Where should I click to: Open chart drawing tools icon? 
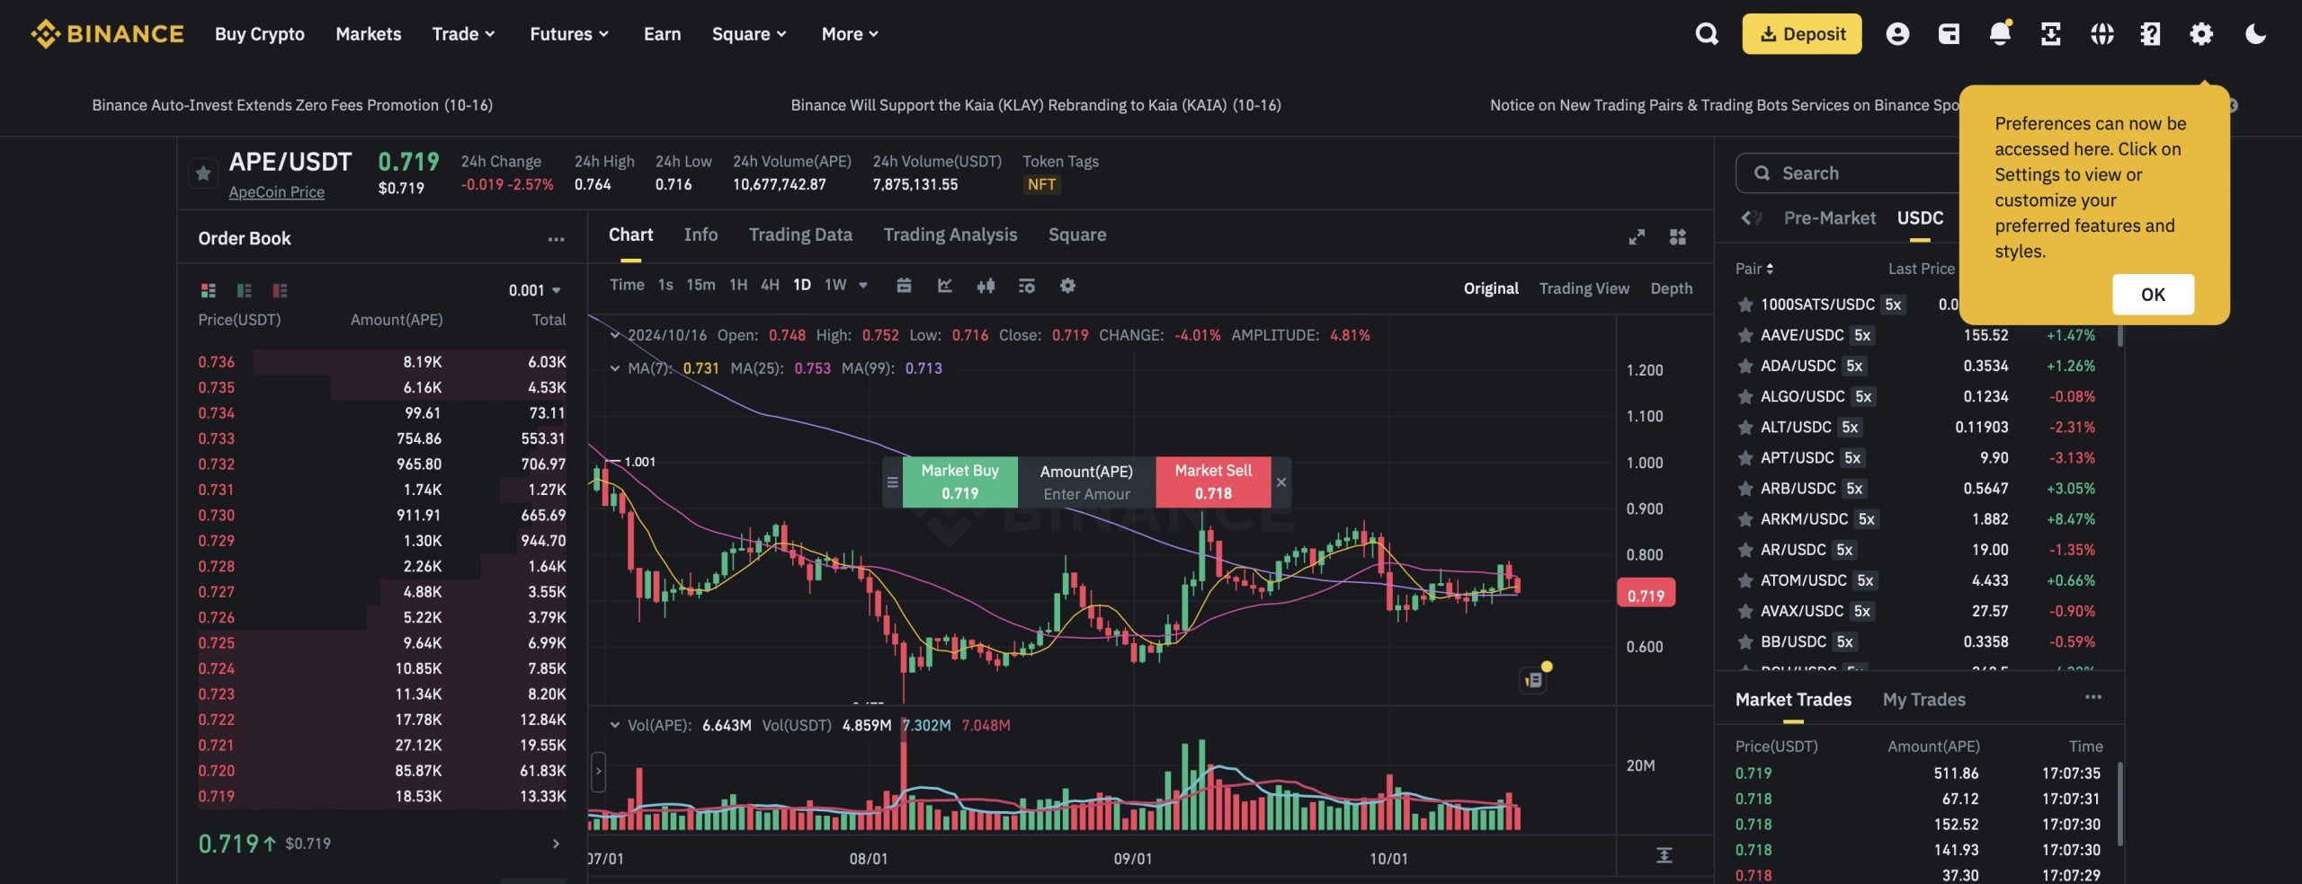coord(944,286)
